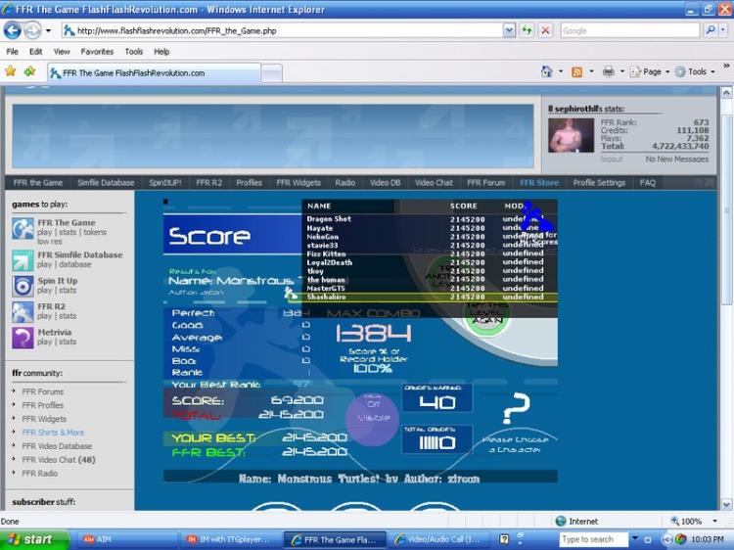
Task: Click the Refresh page icon
Action: pyautogui.click(x=527, y=30)
